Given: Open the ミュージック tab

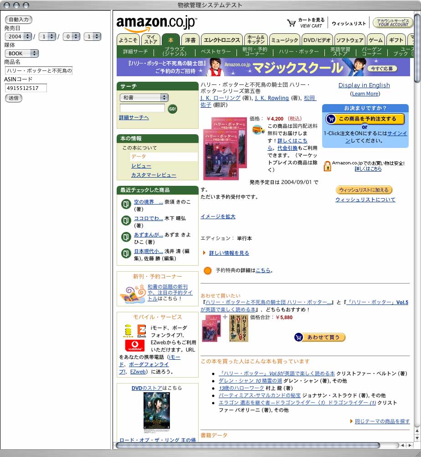Looking at the screenshot, I should pos(284,40).
